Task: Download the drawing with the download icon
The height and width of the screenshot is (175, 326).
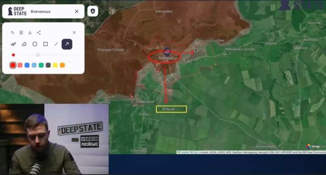Action: [x=30, y=32]
